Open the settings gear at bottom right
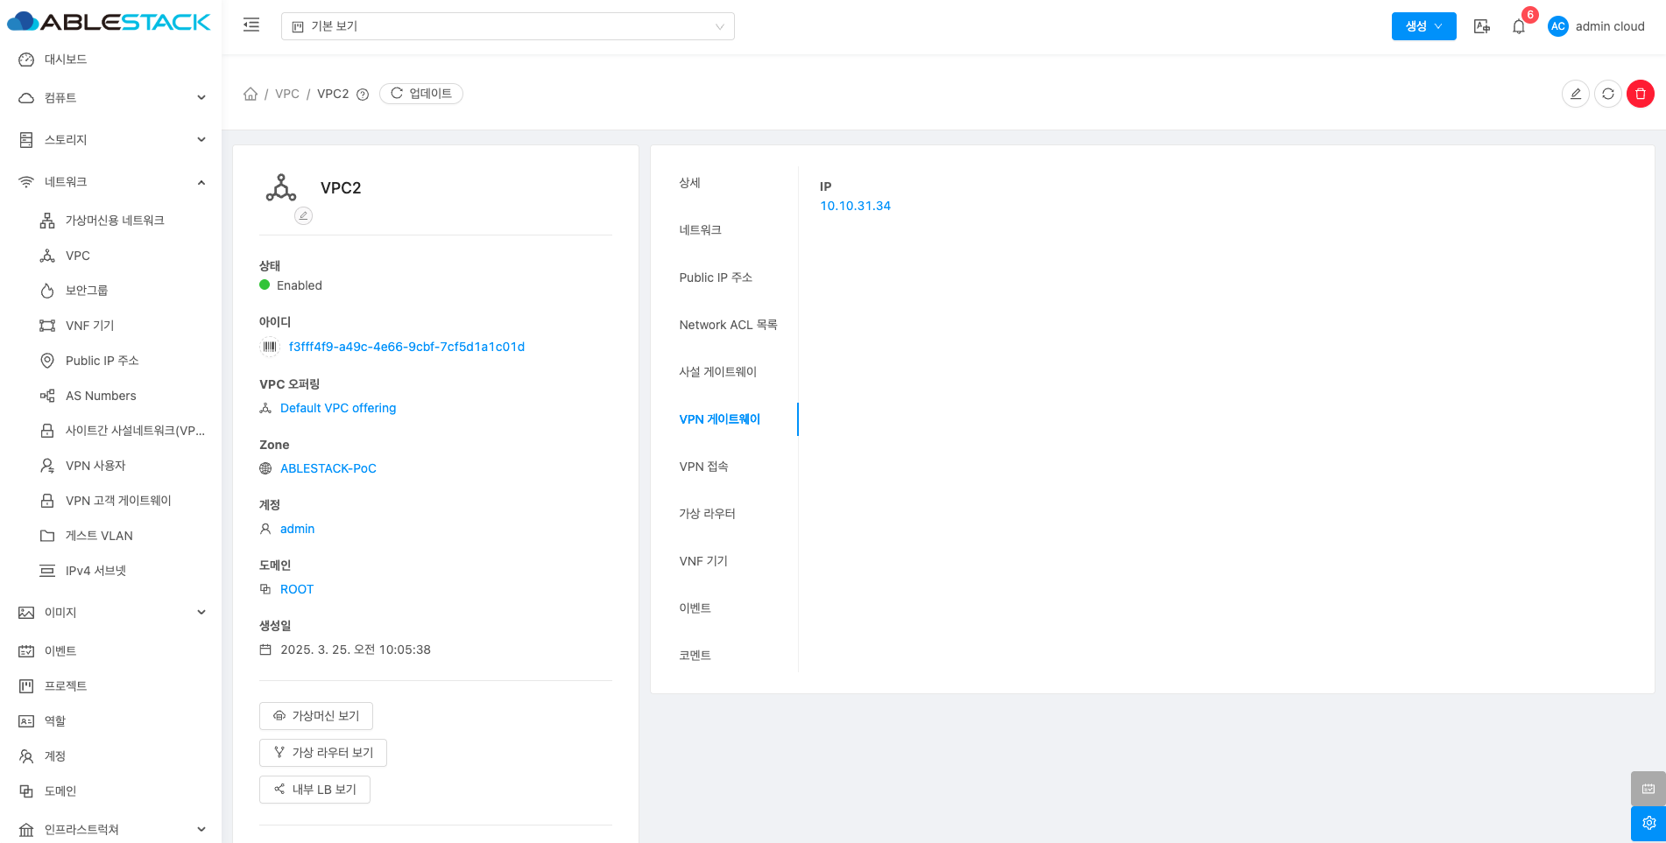1666x843 pixels. [x=1648, y=823]
